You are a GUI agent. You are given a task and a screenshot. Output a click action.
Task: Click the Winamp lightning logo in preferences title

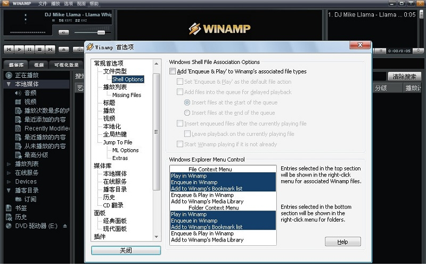click(x=90, y=47)
